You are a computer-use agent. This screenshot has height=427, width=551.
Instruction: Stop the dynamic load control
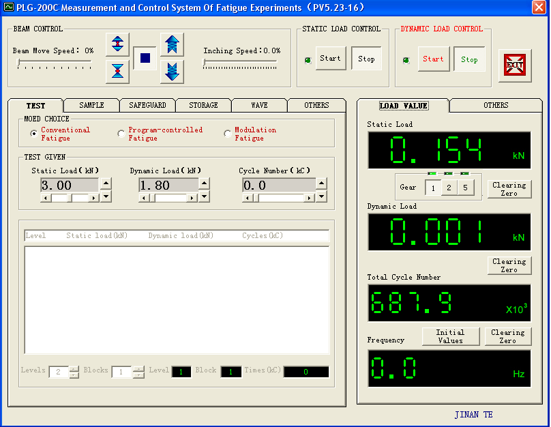(x=469, y=59)
